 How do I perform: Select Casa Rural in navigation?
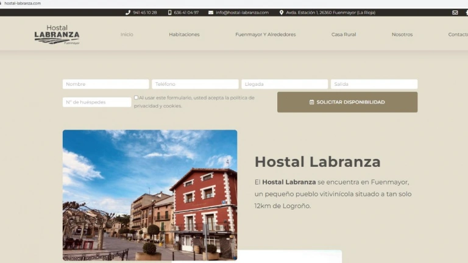coord(344,35)
